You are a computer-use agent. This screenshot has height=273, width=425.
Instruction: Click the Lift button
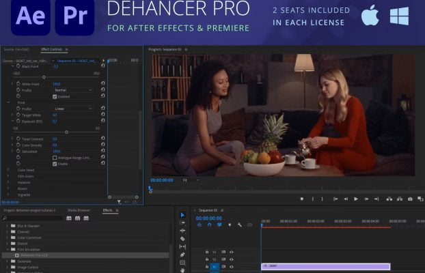pyautogui.click(x=389, y=199)
